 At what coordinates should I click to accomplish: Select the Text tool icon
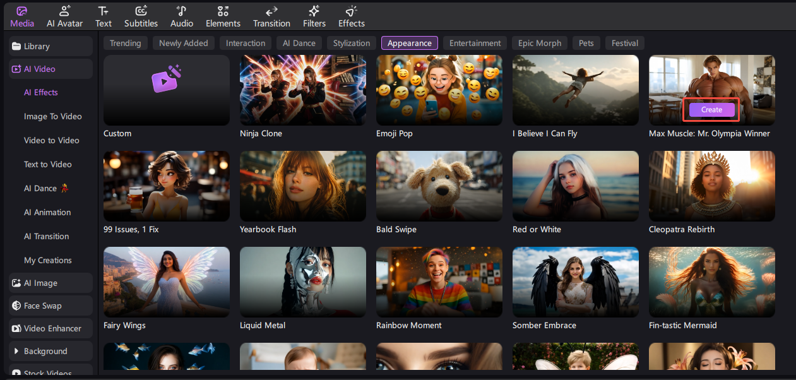(104, 11)
